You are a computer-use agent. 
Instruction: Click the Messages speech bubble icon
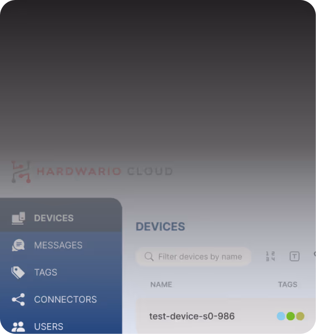pos(18,245)
